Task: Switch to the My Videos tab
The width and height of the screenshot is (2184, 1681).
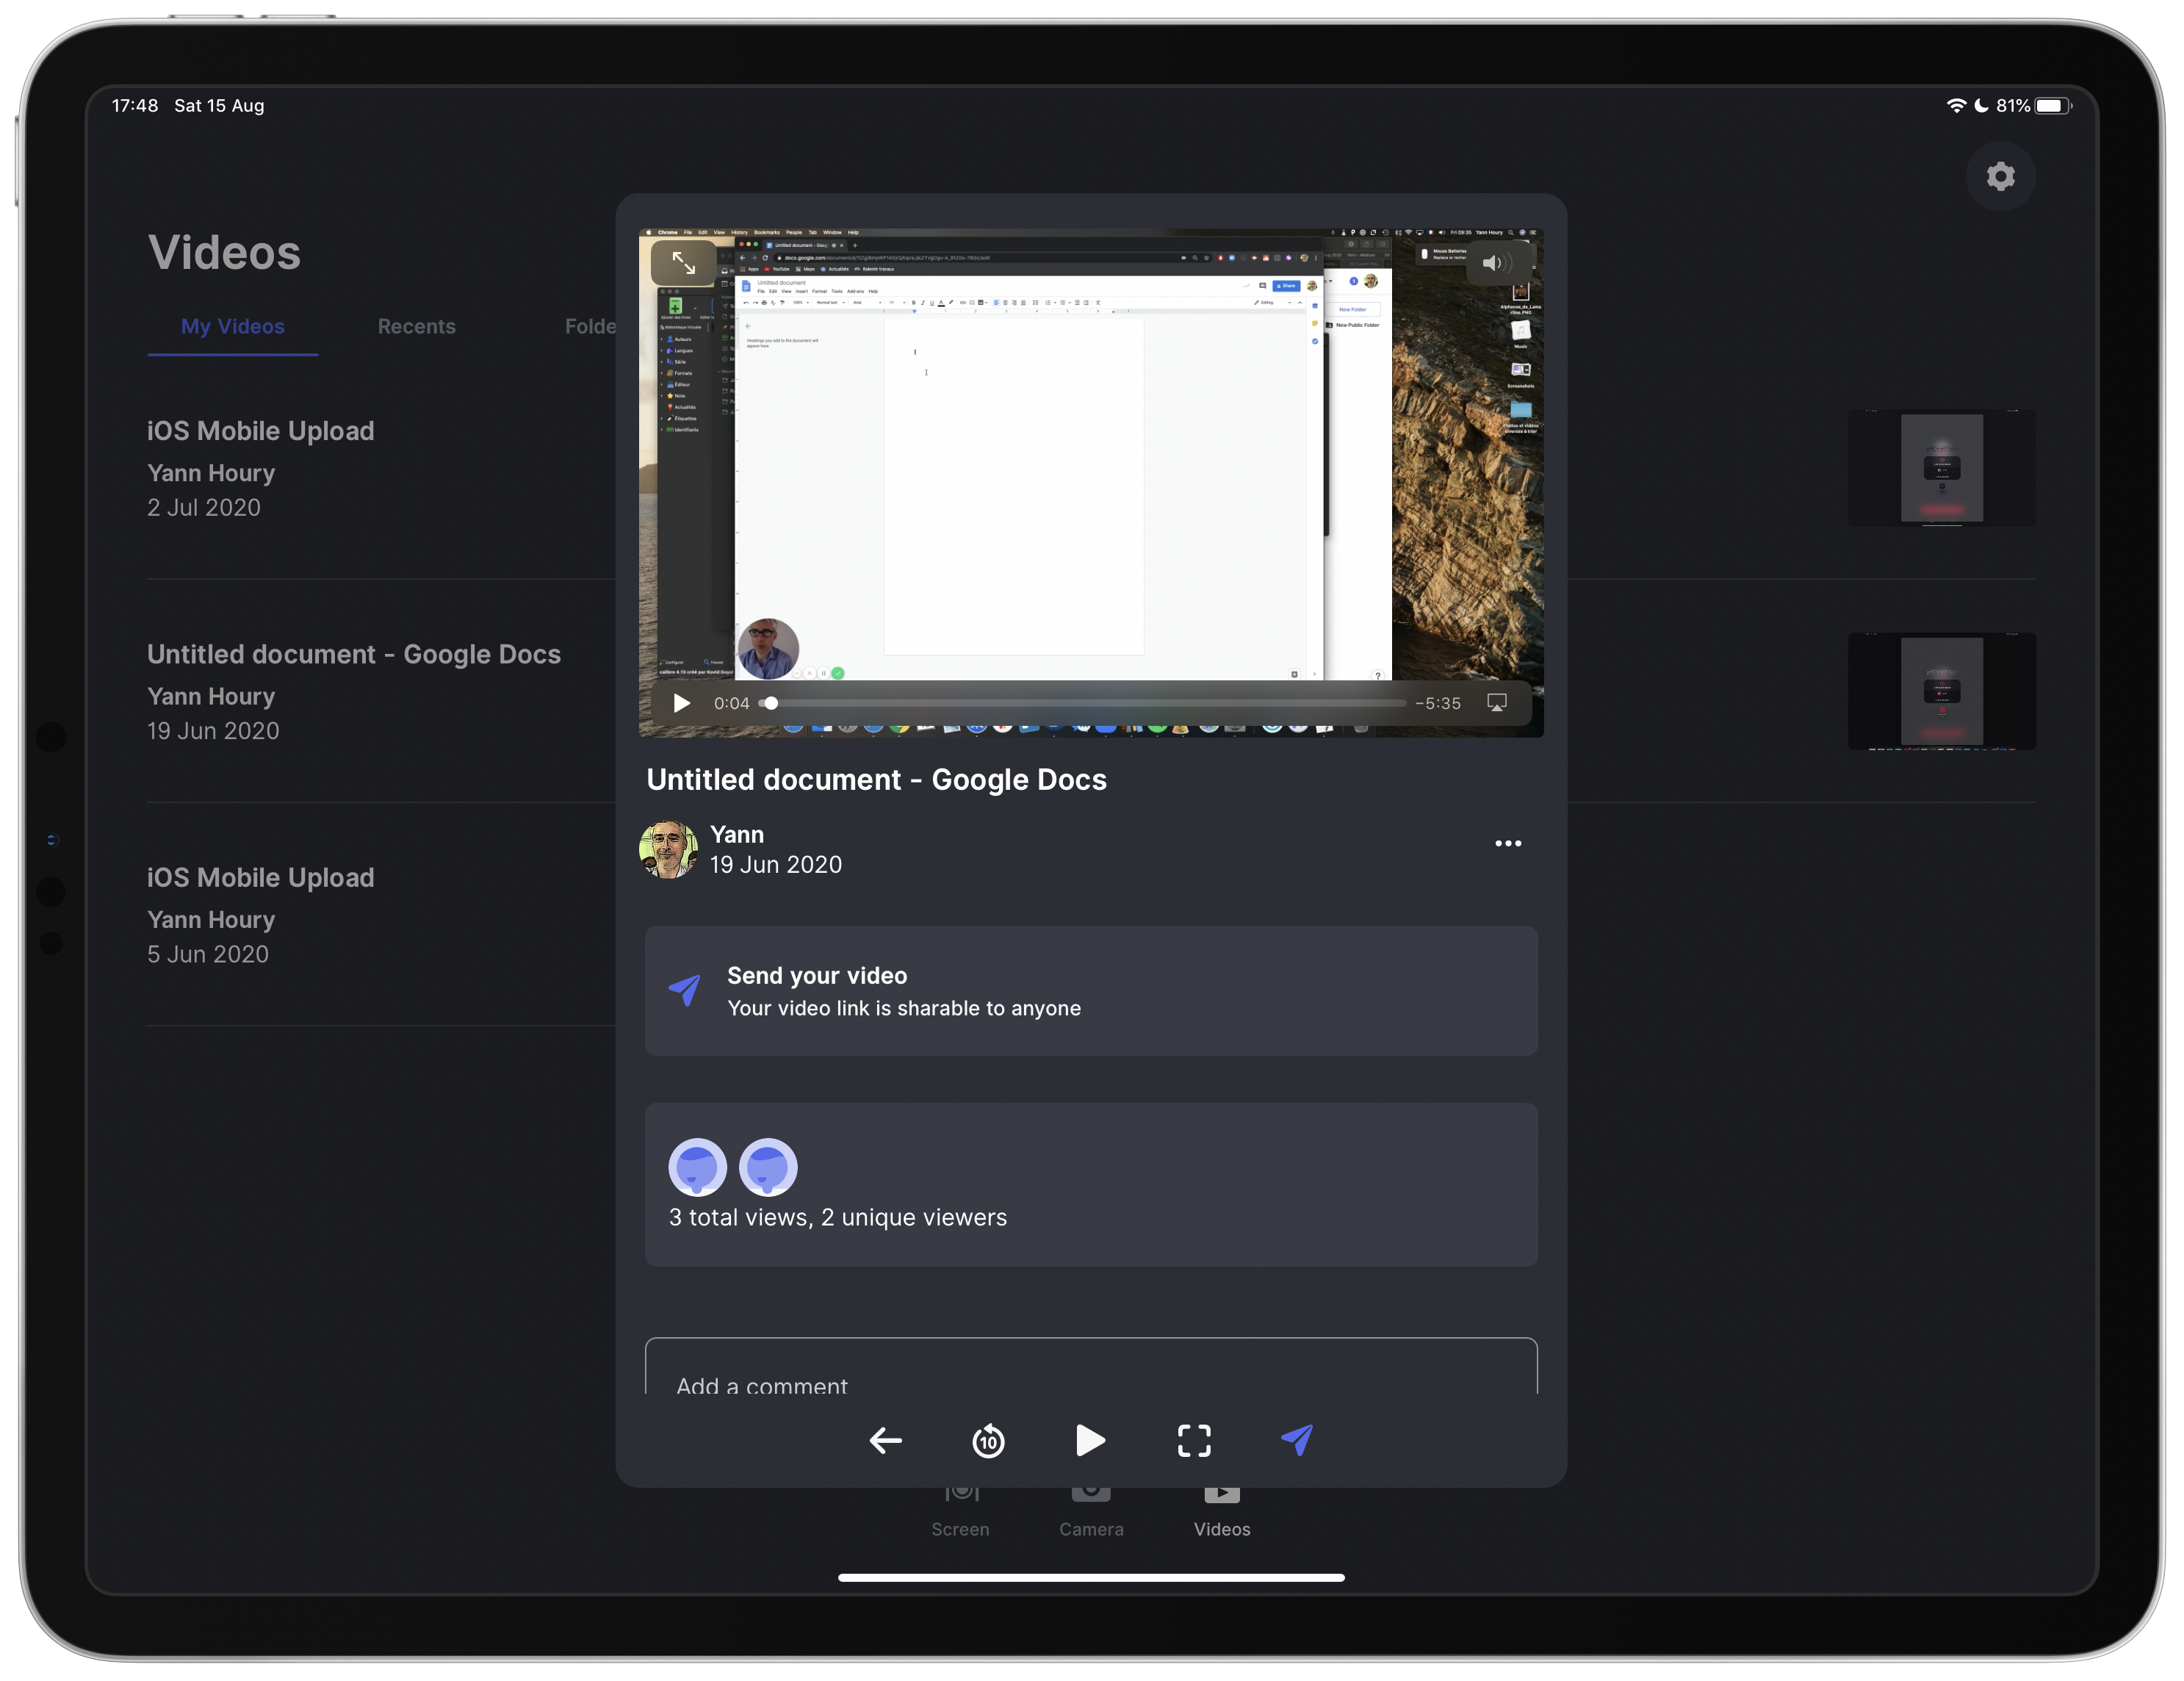Action: [233, 326]
